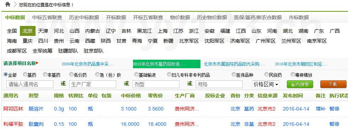Open drug name 利福平胶
This screenshot has height=129, width=348.
click(x=13, y=124)
